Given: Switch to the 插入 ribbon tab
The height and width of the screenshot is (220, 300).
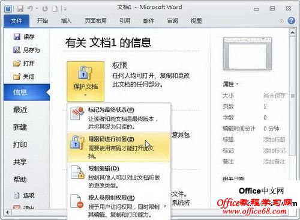Looking at the screenshot, I should pyautogui.click(x=66, y=20).
